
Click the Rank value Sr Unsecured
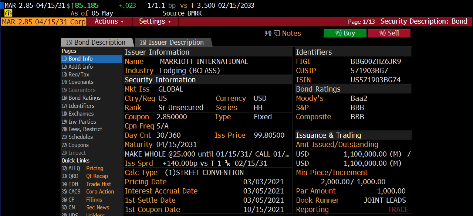coord(181,108)
